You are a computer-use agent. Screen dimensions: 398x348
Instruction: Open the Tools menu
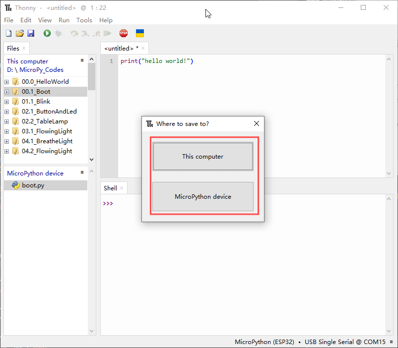tap(84, 20)
